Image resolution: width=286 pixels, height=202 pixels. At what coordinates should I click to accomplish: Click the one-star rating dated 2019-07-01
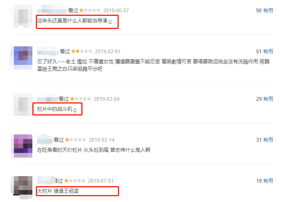pyautogui.click(x=75, y=181)
